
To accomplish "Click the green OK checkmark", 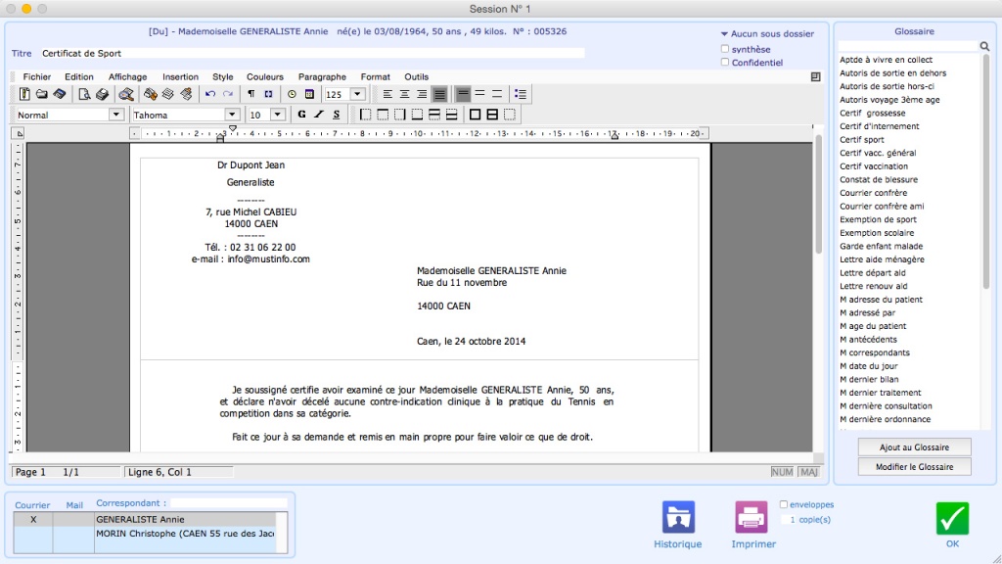I will (x=952, y=518).
